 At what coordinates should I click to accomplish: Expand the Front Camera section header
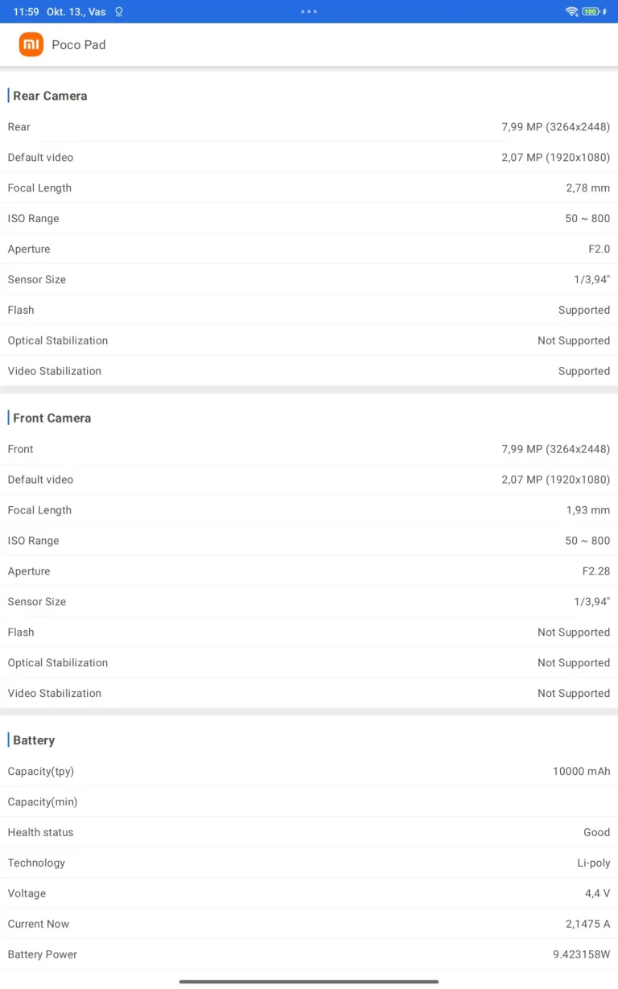pos(51,418)
